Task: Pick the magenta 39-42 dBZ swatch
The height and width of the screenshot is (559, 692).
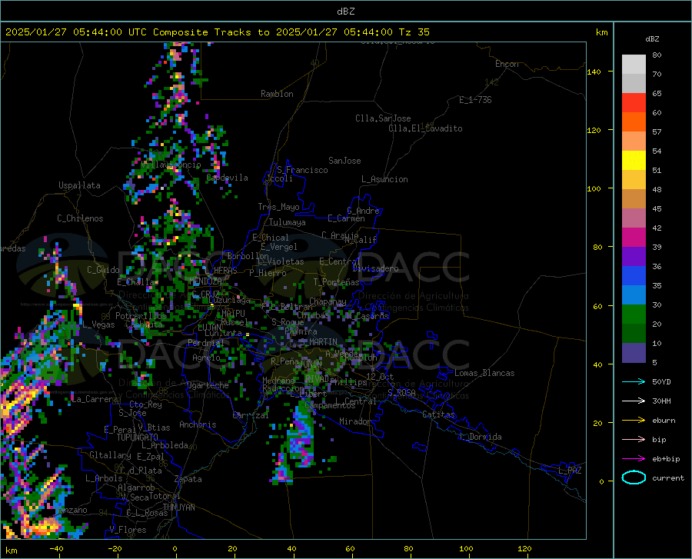Action: pyautogui.click(x=634, y=238)
